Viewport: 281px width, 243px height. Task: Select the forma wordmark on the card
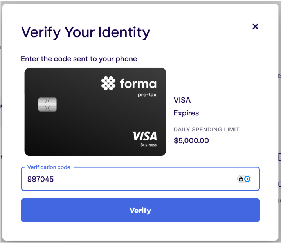(138, 83)
